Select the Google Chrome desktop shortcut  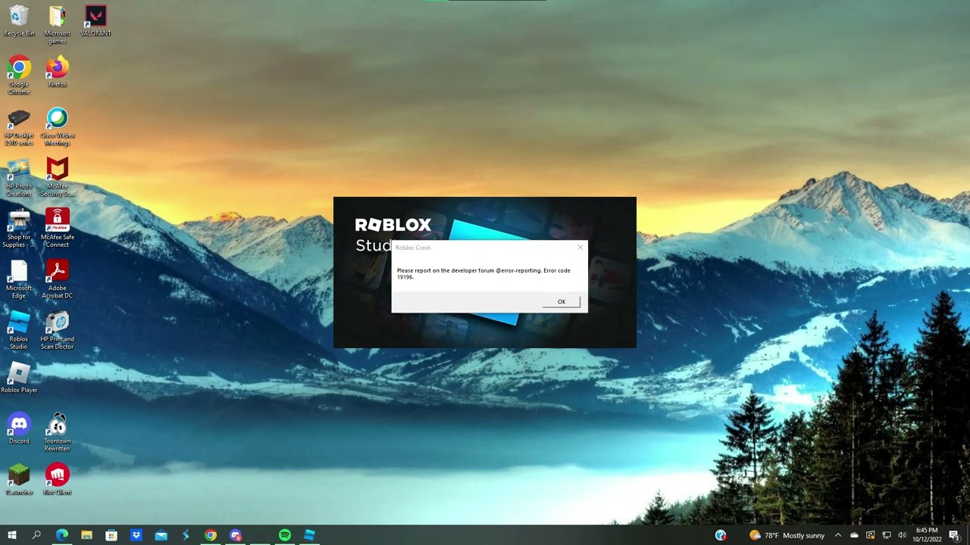click(19, 75)
